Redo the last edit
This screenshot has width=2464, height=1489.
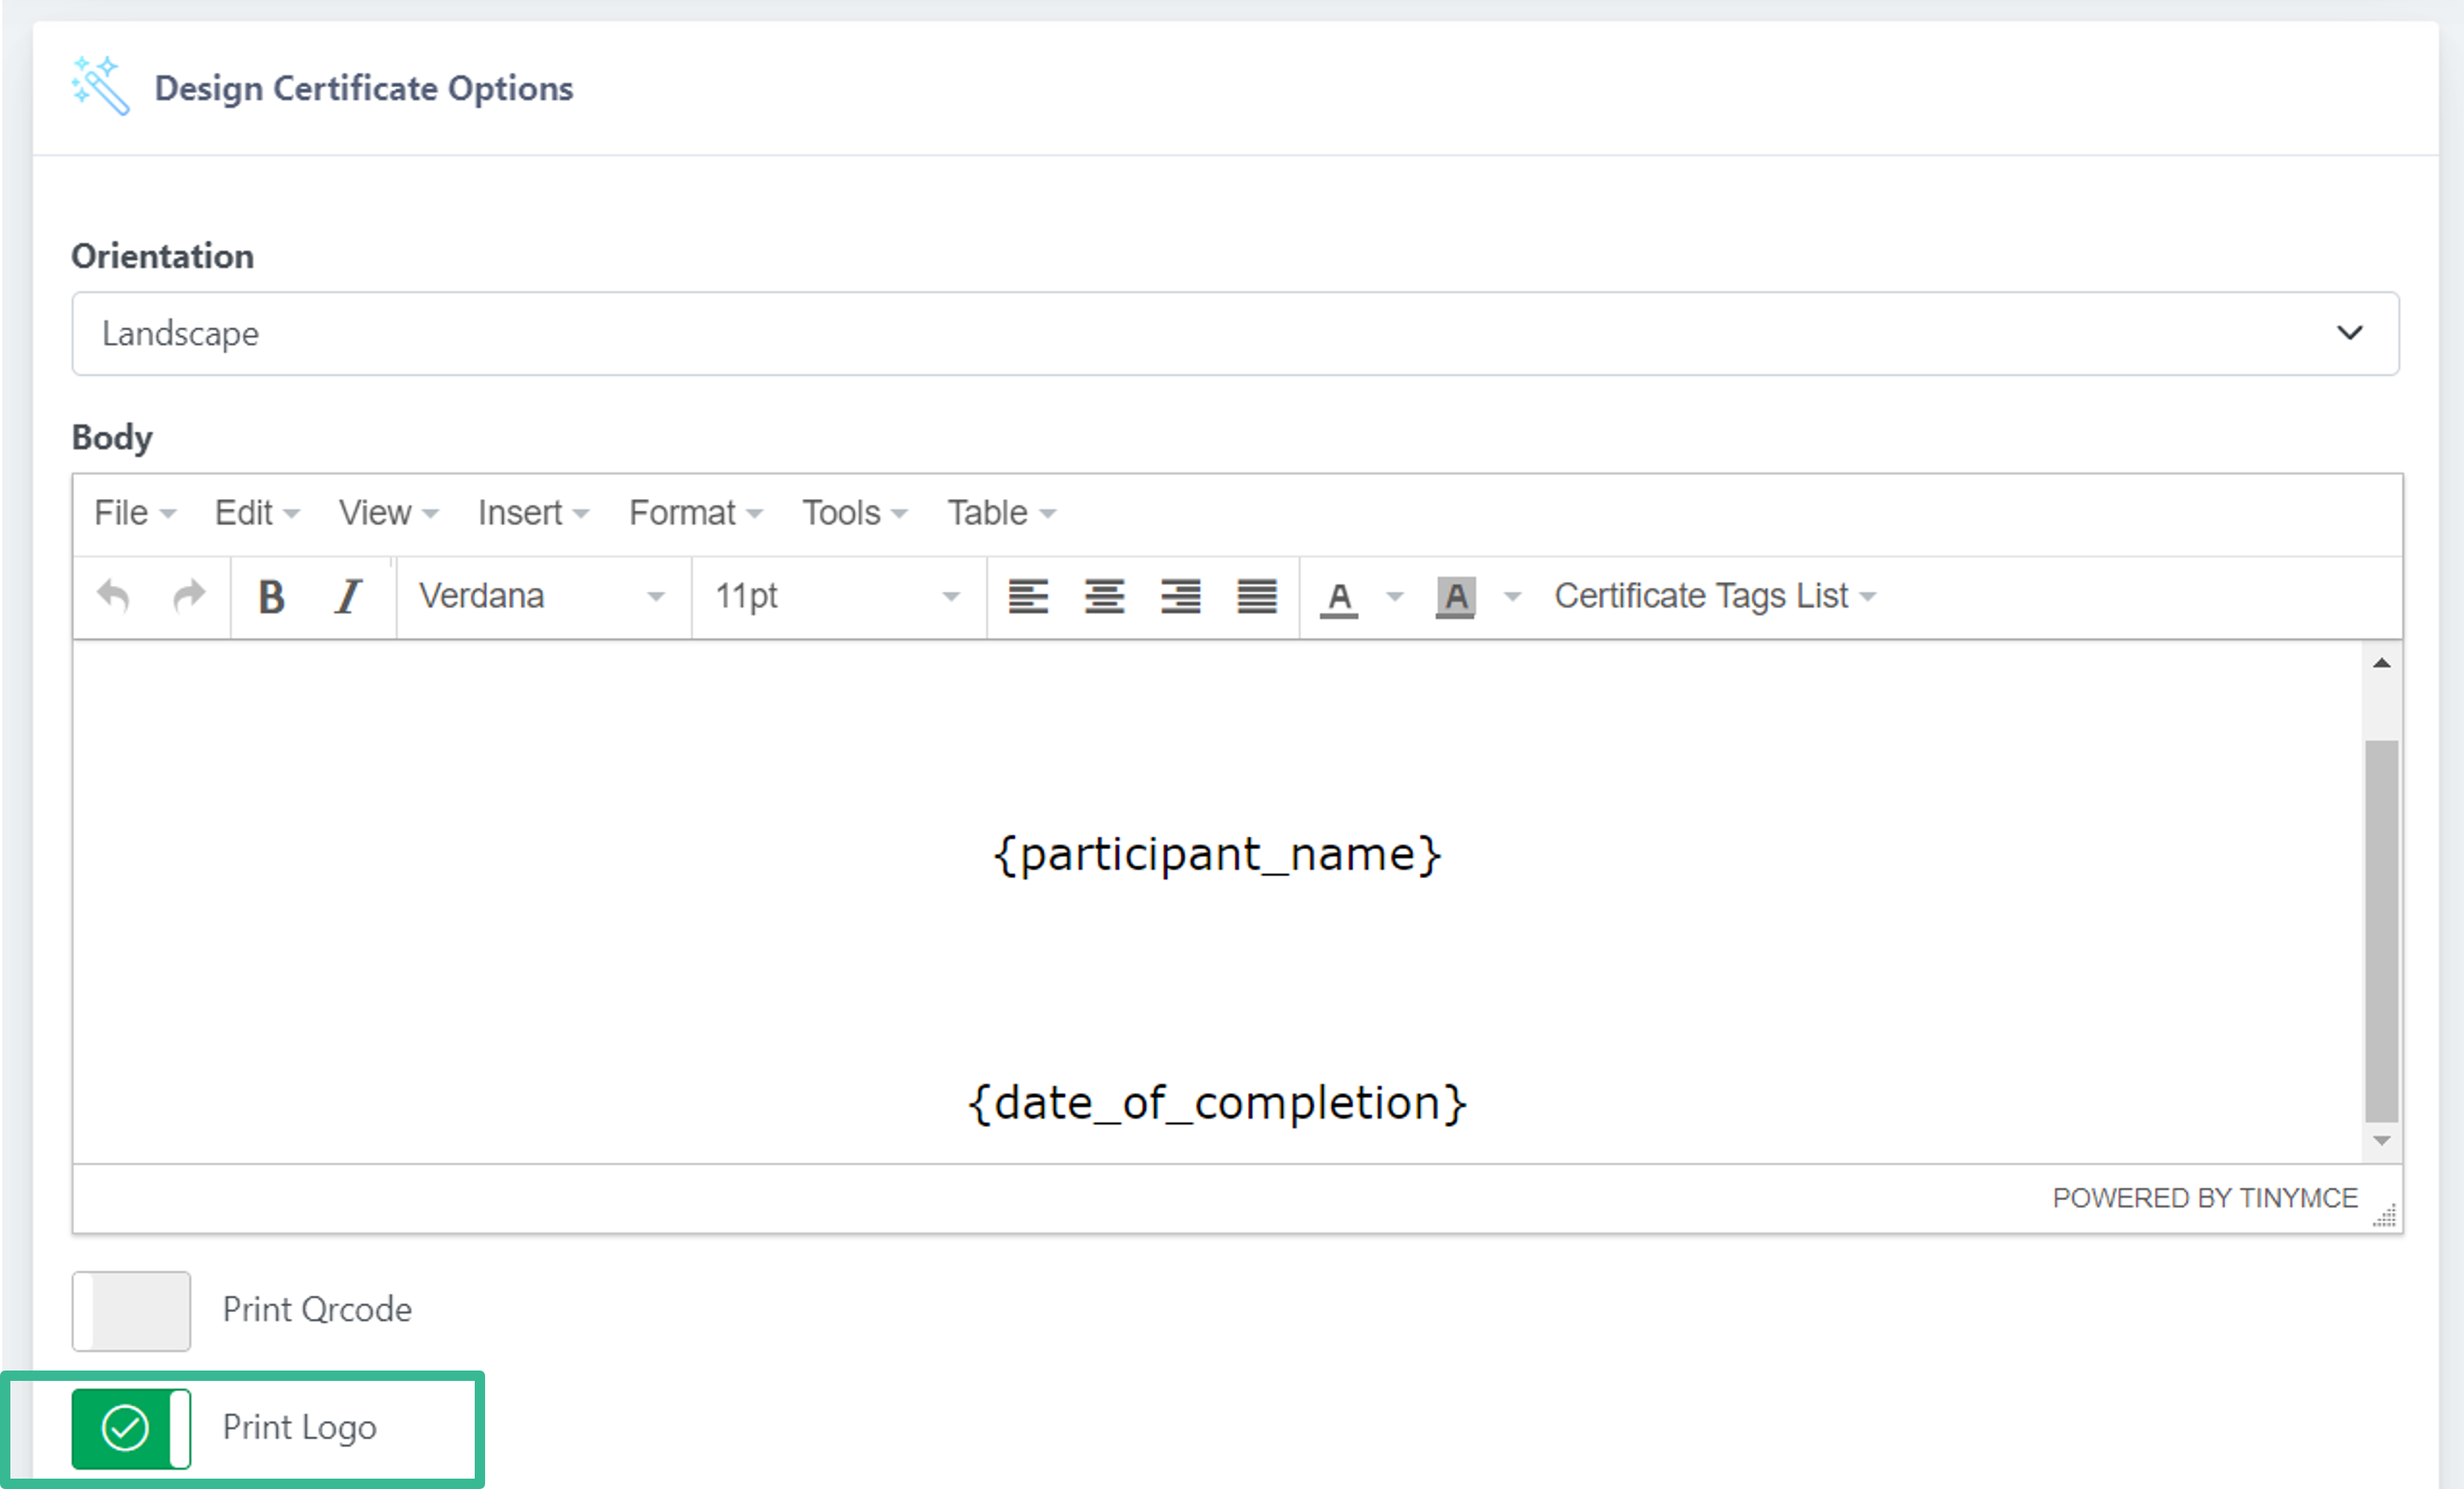[189, 596]
